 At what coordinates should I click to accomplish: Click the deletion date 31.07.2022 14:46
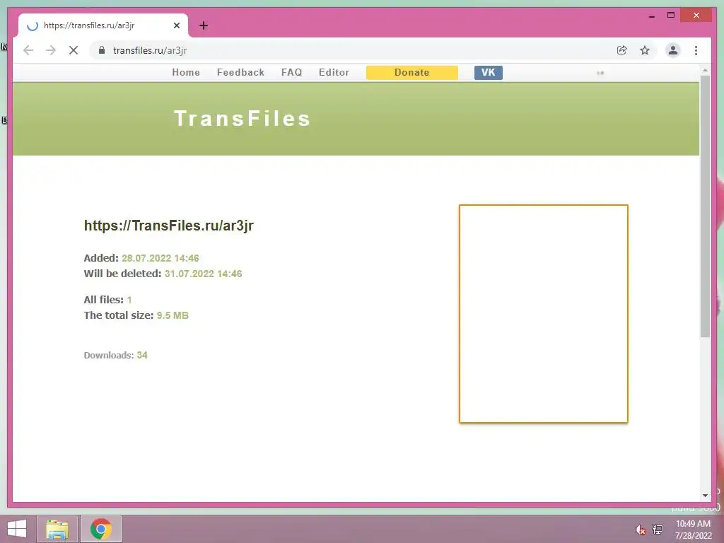point(203,274)
